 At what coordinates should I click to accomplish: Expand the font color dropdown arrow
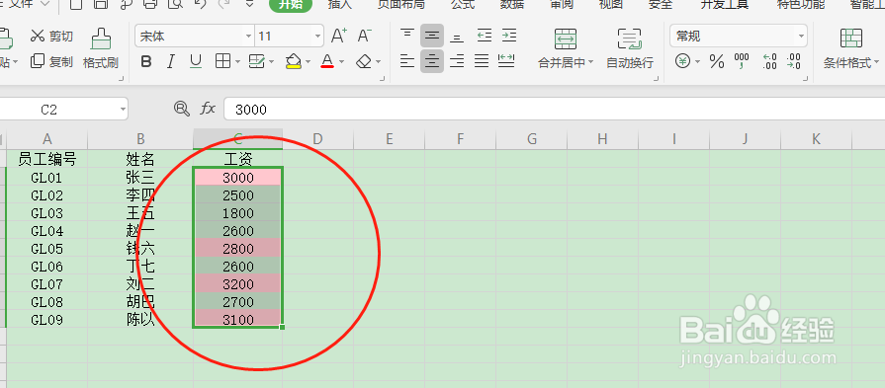click(341, 62)
